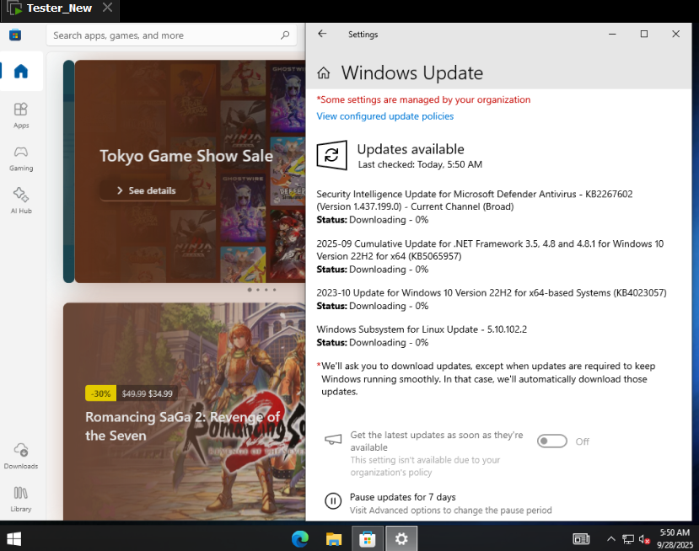Open AI Hub in Store sidebar

click(21, 201)
